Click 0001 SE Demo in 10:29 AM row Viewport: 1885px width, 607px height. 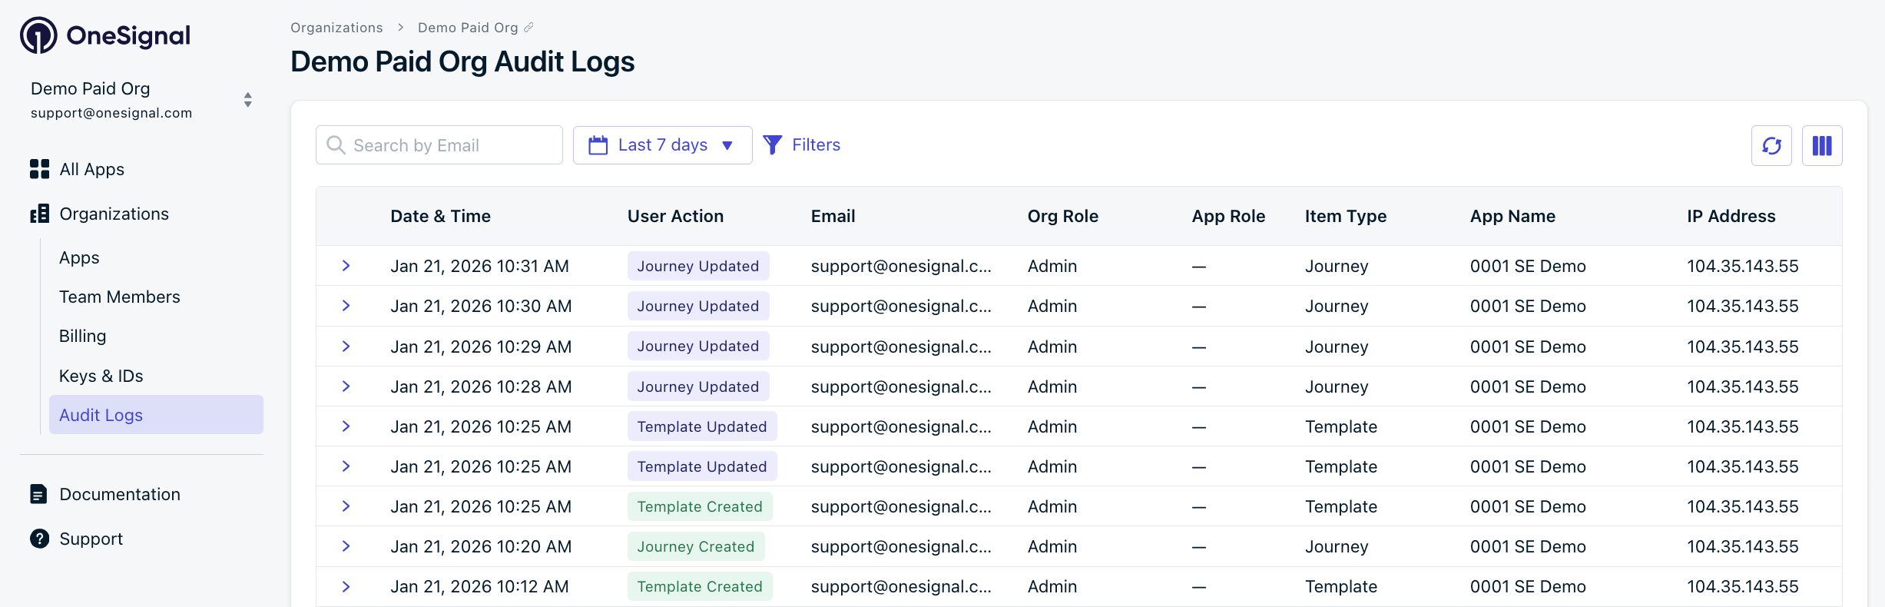pos(1528,347)
